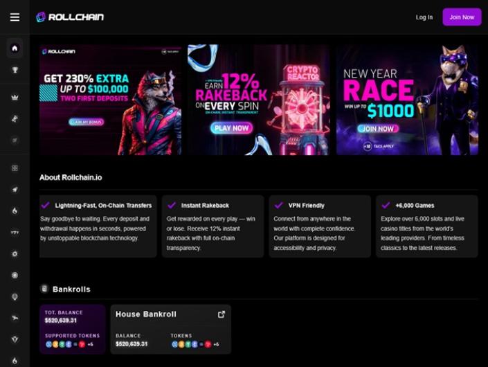Open the plane icon in sidebar
This screenshot has width=488, height=367.
15,318
